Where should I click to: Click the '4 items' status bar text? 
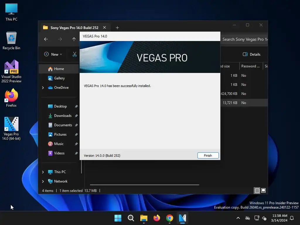48,191
